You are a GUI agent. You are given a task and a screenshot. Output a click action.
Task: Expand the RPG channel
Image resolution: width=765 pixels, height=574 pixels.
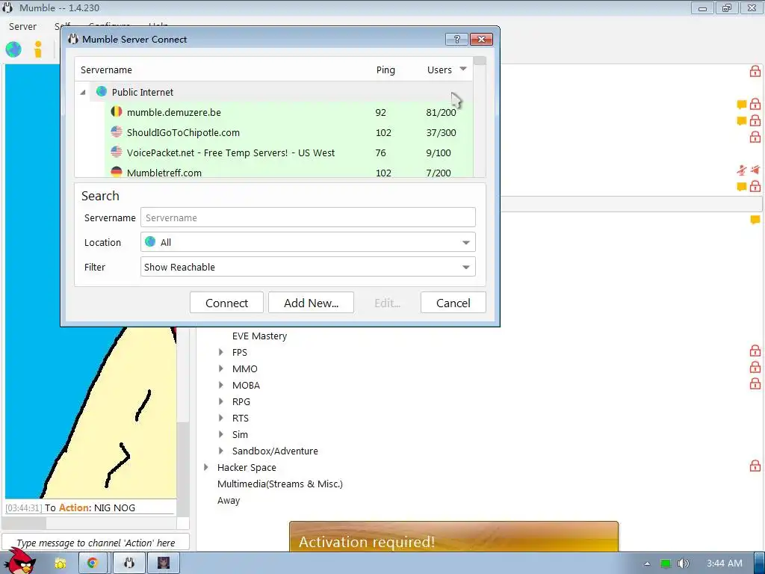pos(221,401)
